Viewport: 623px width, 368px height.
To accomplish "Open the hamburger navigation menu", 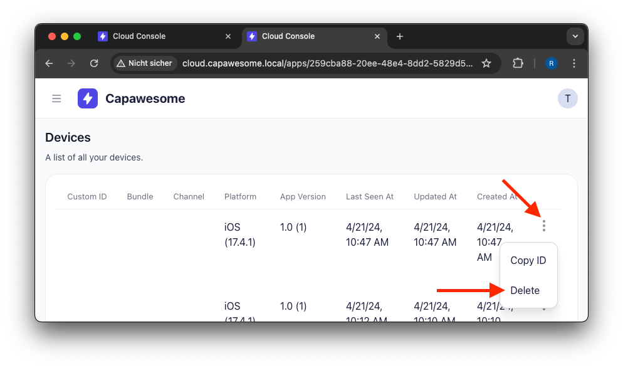I will (x=56, y=98).
